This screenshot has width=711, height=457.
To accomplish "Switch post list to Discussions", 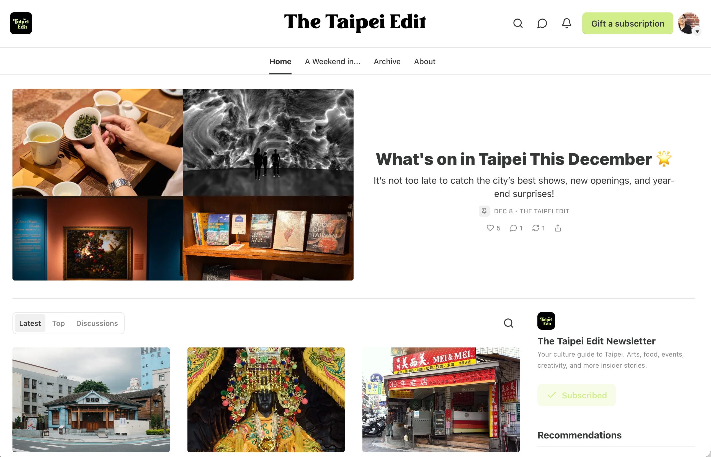I will [97, 323].
